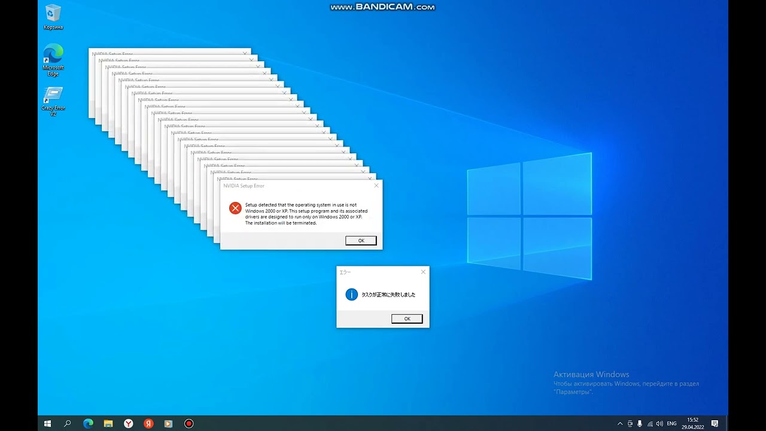Click the エラー dialog title text
766x431 pixels.
[345, 272]
